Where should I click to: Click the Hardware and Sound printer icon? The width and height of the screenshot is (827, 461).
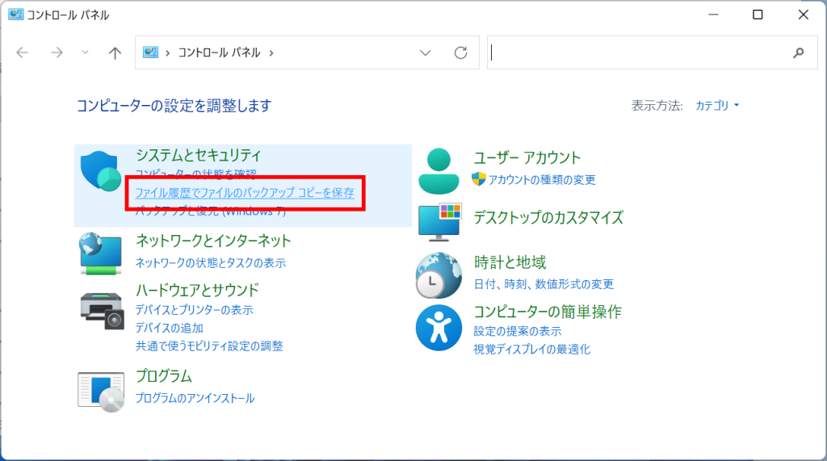point(102,308)
